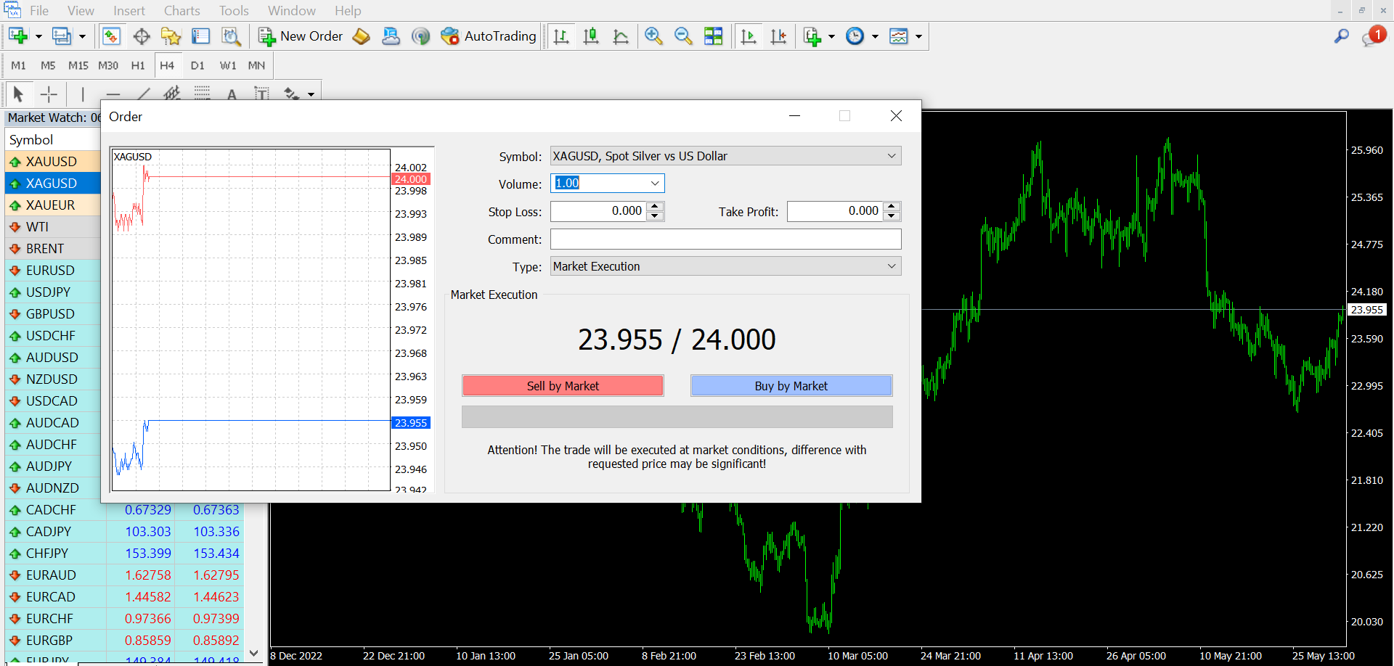Image resolution: width=1394 pixels, height=666 pixels.
Task: Select CHFJPY row in Market Watch
Action: (x=125, y=554)
